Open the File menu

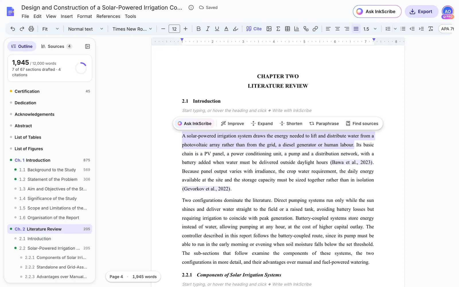25,16
